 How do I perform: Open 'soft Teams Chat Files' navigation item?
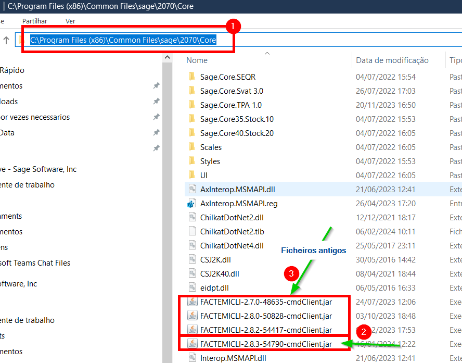[x=35, y=263]
